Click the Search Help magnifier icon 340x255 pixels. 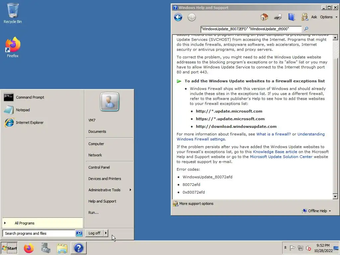tap(306, 29)
